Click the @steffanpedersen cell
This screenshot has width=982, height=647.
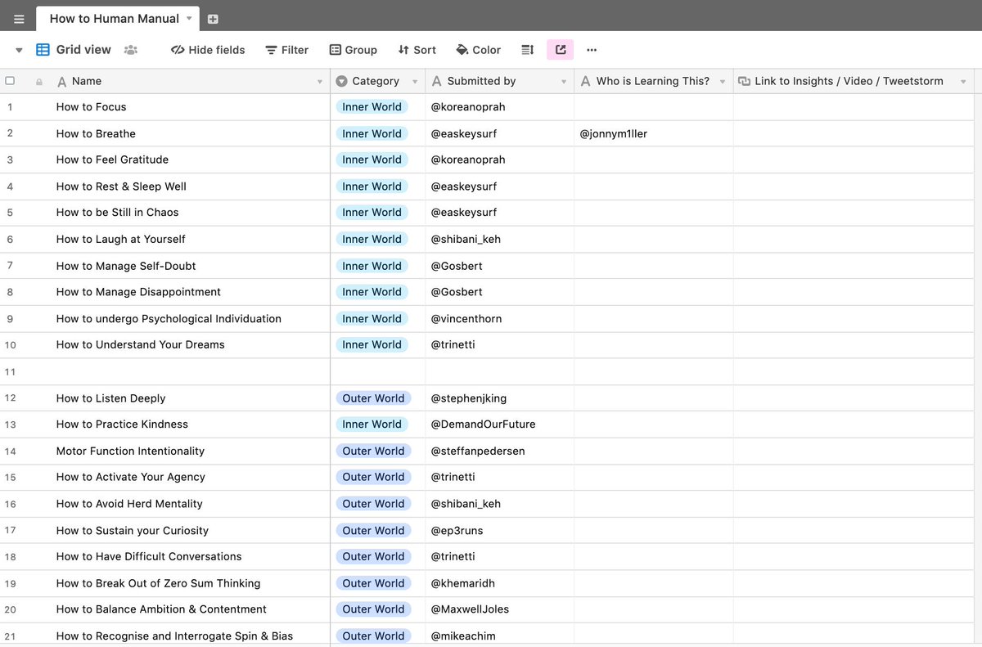point(500,451)
